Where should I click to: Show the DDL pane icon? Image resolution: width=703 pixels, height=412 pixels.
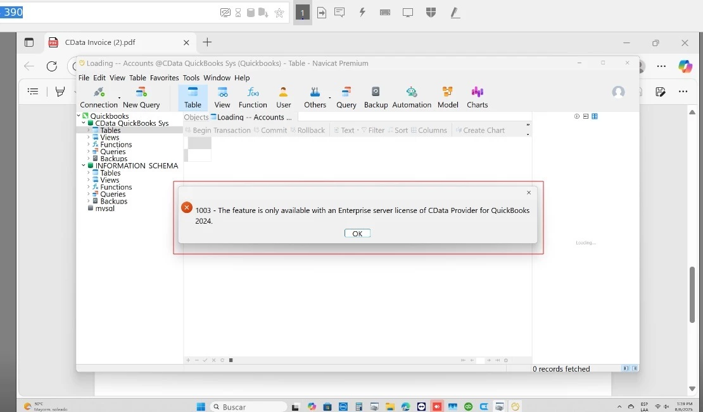tap(586, 116)
